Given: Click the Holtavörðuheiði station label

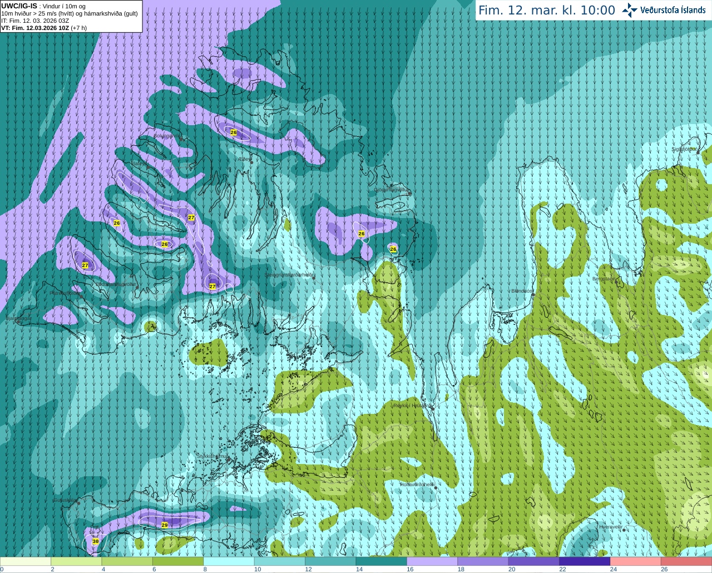Looking at the screenshot, I should [417, 485].
